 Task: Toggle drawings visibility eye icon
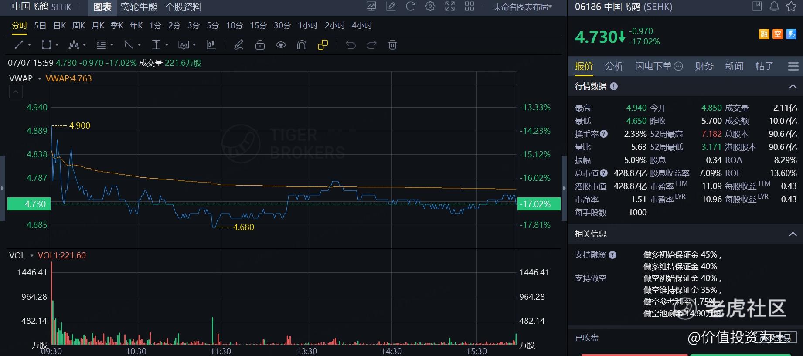(x=281, y=45)
